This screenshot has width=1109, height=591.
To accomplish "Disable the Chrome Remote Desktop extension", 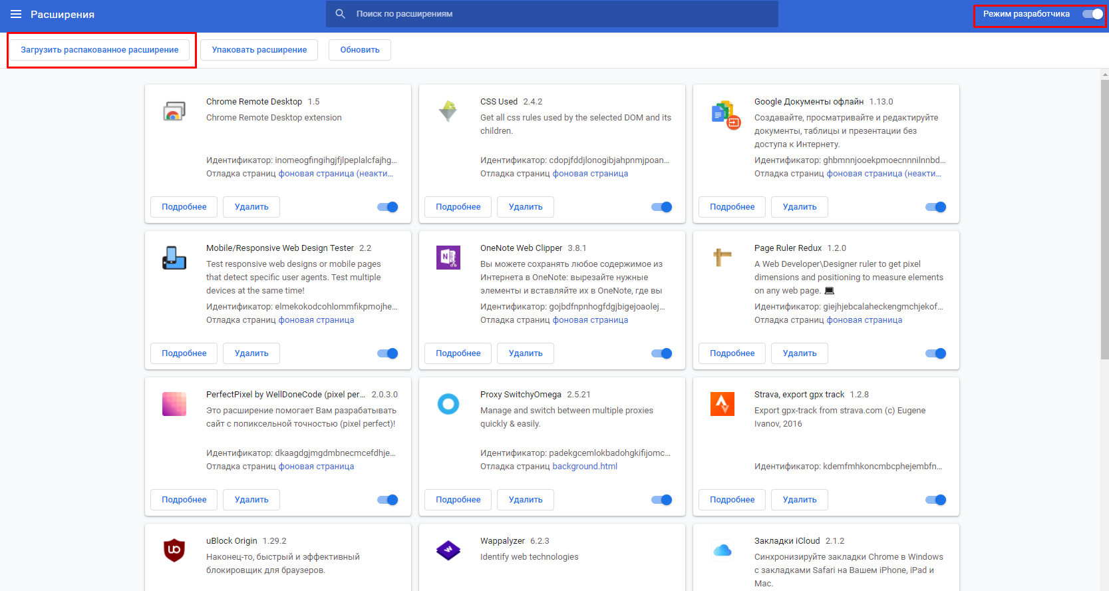I will click(x=388, y=207).
